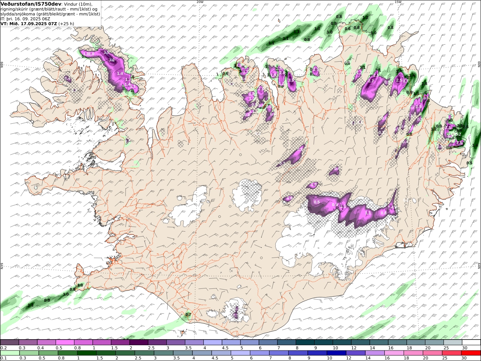Click the Veðurstofan/IS750dev title text
481x361 pixels.
(31, 4)
